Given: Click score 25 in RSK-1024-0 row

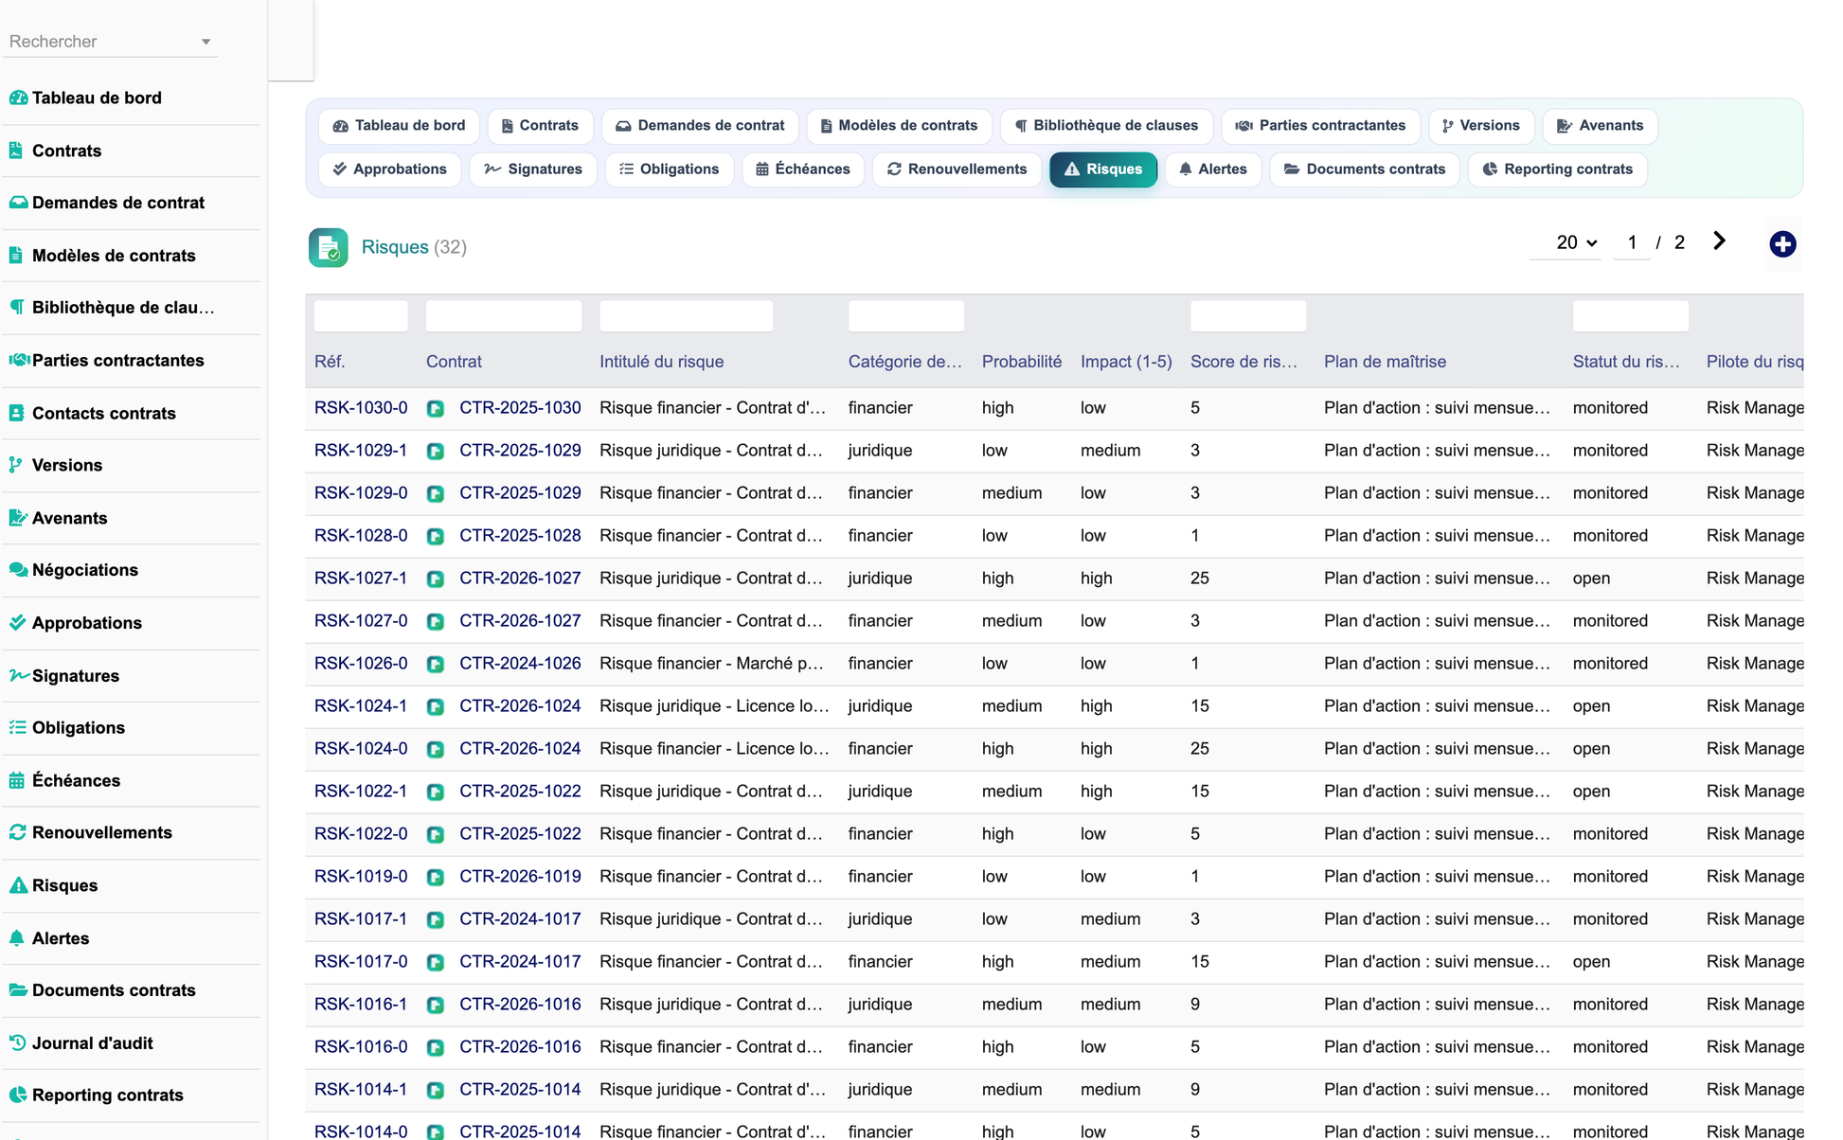Looking at the screenshot, I should coord(1200,749).
